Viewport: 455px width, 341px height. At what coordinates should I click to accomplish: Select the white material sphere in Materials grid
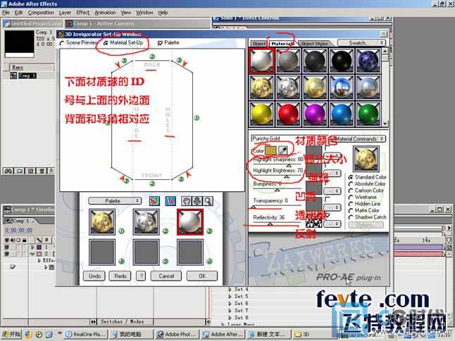tap(261, 60)
